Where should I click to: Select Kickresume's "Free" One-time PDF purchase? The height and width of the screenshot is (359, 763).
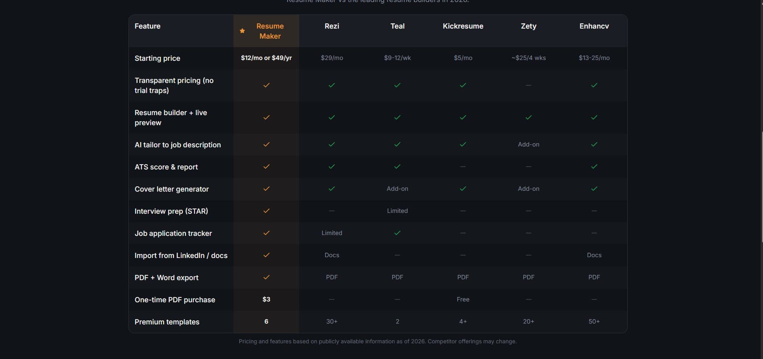[463, 299]
